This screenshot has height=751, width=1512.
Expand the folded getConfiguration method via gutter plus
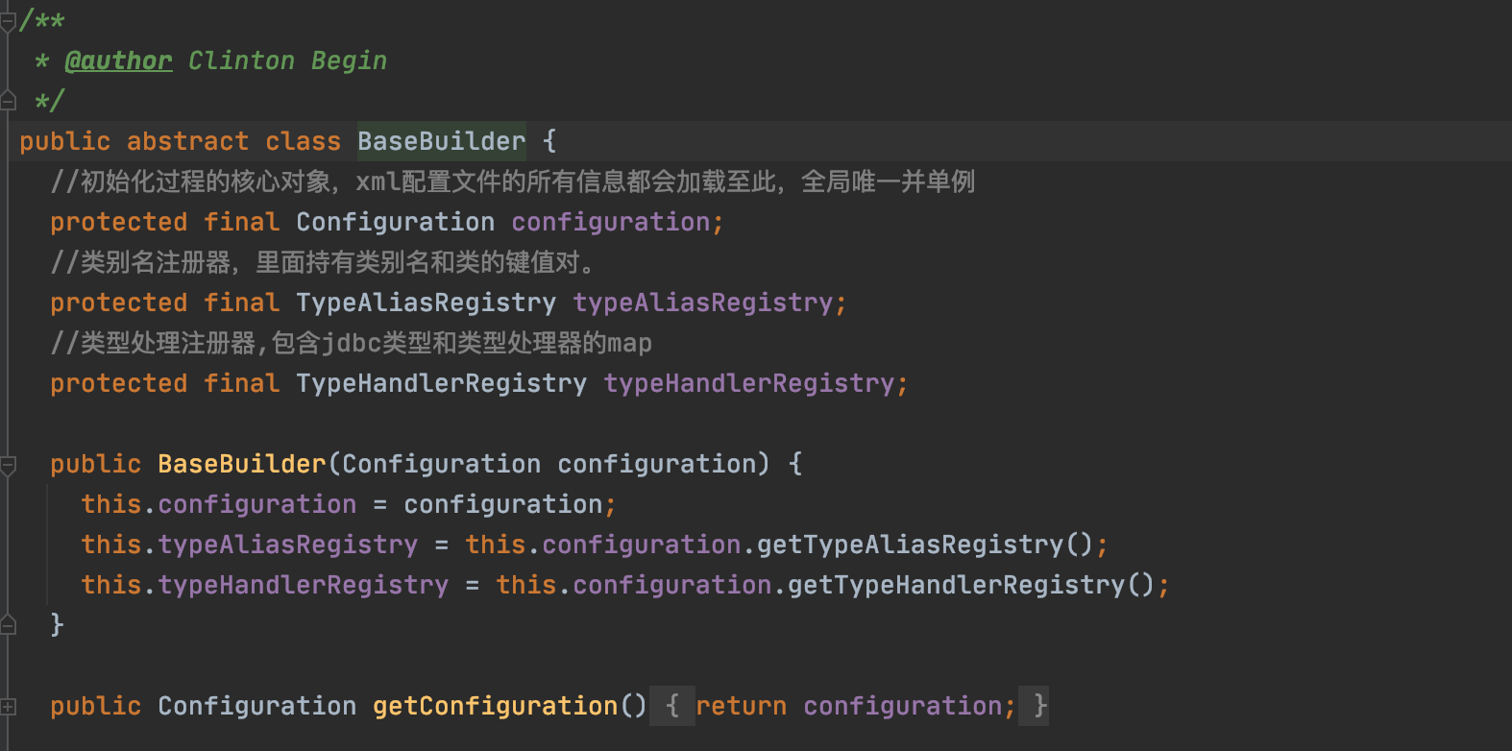tap(8, 706)
